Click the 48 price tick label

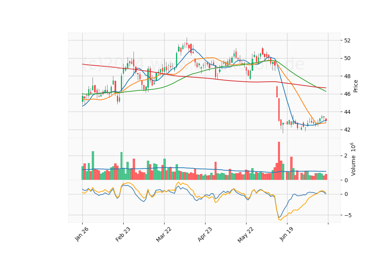coord(347,76)
